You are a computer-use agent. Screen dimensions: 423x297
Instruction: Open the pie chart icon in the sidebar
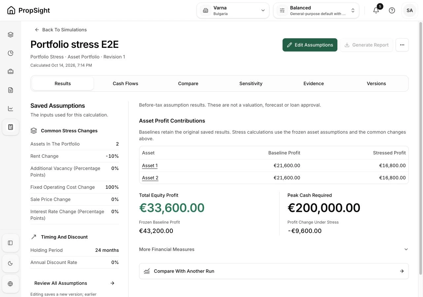pos(11,53)
